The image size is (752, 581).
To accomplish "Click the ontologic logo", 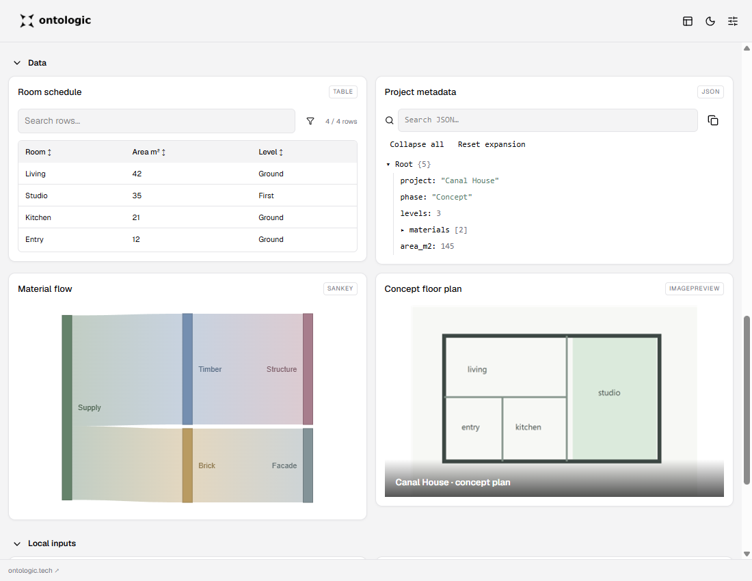I will pyautogui.click(x=55, y=21).
